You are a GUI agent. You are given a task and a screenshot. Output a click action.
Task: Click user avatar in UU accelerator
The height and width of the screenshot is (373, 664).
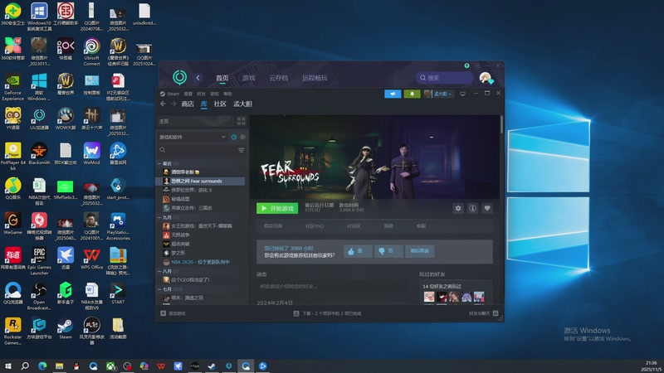pos(486,77)
